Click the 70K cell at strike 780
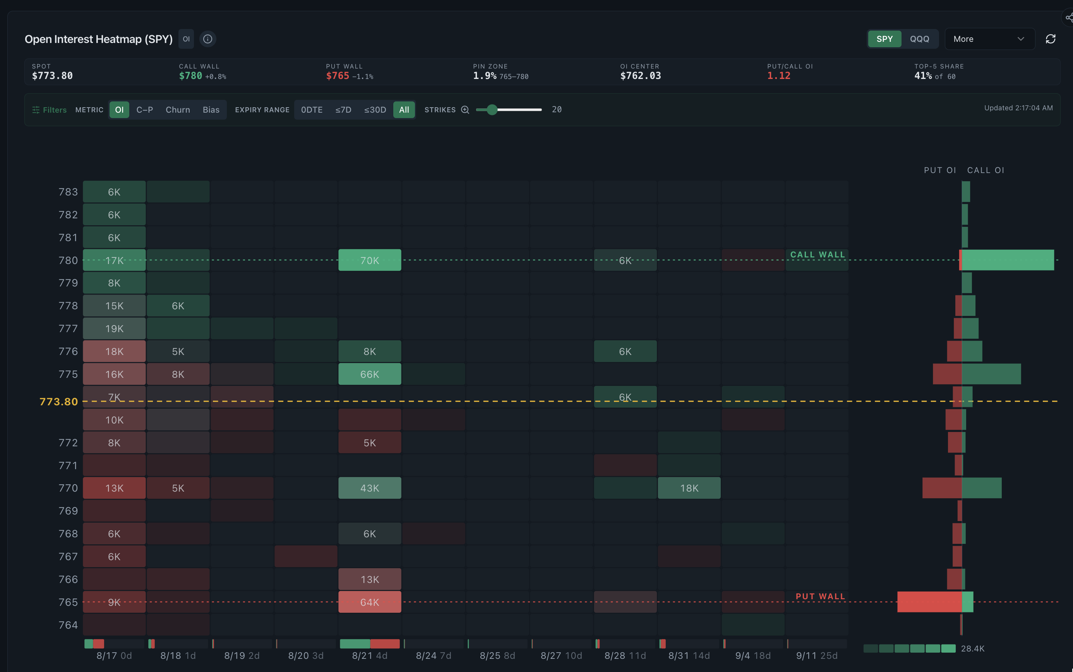 (x=370, y=261)
